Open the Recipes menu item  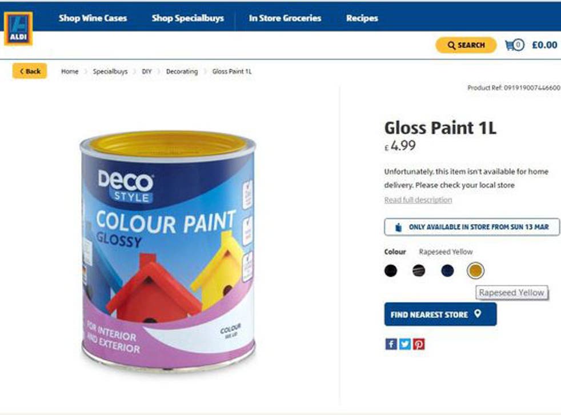[x=362, y=18]
